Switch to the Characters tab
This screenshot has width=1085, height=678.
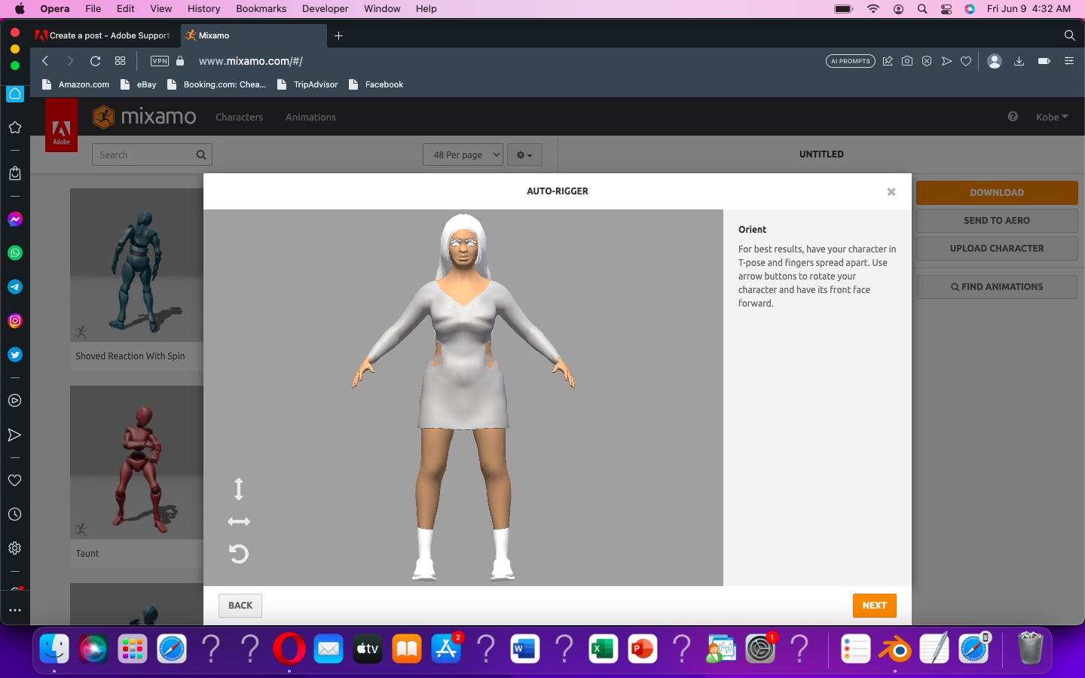[239, 117]
